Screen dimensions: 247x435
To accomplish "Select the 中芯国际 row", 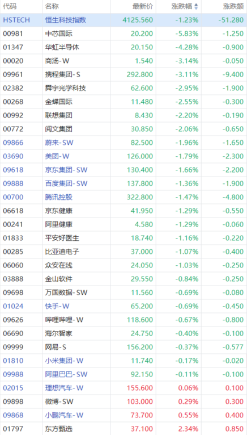I will tap(123, 34).
